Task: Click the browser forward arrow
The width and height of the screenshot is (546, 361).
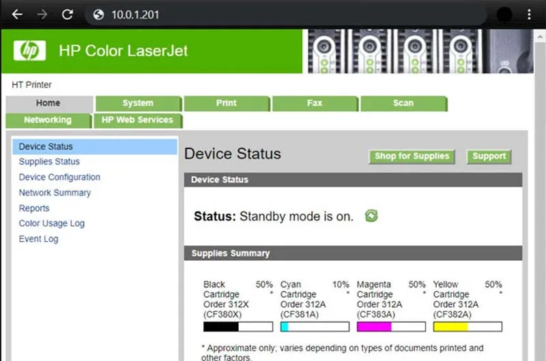Action: 42,14
